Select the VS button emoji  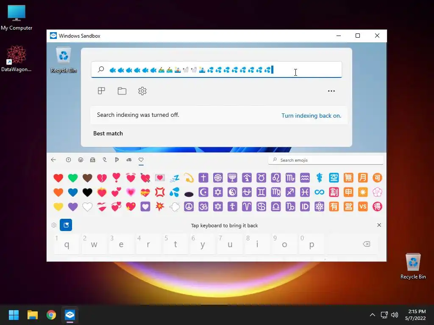click(x=363, y=207)
